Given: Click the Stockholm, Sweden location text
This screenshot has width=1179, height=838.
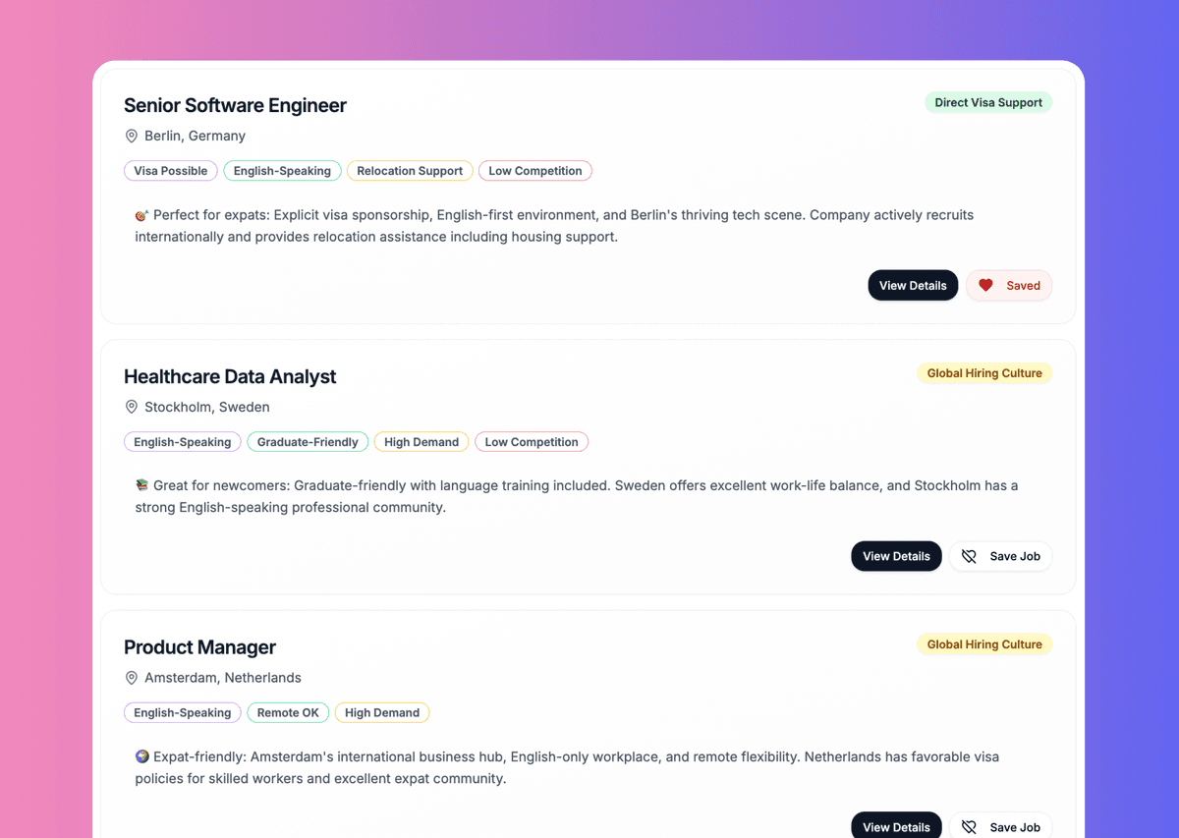Looking at the screenshot, I should (x=206, y=407).
